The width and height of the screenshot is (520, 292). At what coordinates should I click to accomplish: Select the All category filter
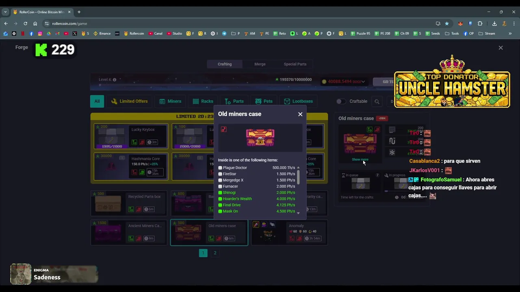click(97, 101)
